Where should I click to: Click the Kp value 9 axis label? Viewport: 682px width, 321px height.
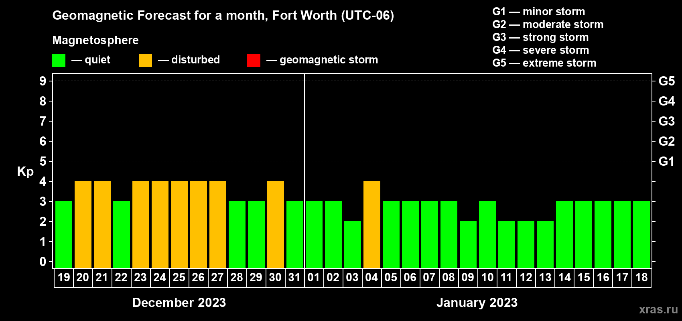[x=43, y=81]
